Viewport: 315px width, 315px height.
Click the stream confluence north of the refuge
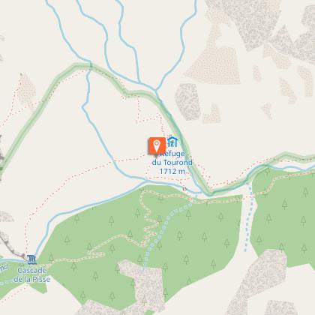[155, 90]
